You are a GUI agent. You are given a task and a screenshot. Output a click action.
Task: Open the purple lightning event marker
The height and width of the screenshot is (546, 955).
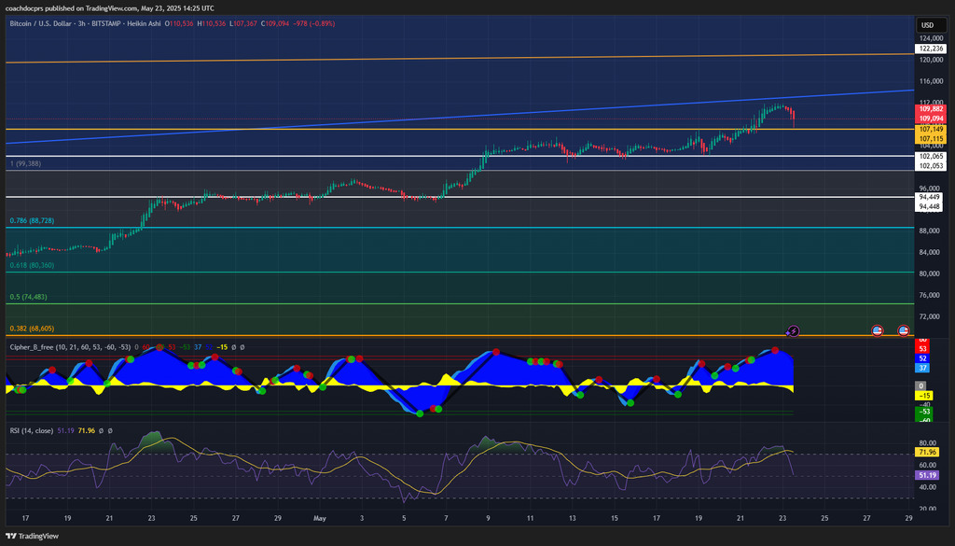[x=793, y=330]
